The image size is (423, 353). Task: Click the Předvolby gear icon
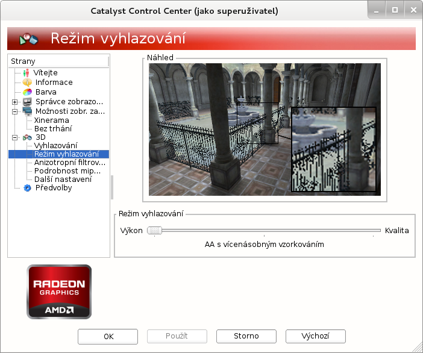pyautogui.click(x=27, y=188)
